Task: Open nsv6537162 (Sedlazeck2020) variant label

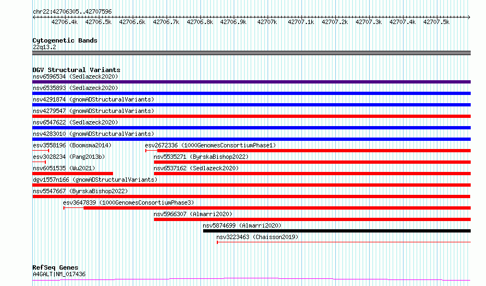Action: (x=196, y=168)
